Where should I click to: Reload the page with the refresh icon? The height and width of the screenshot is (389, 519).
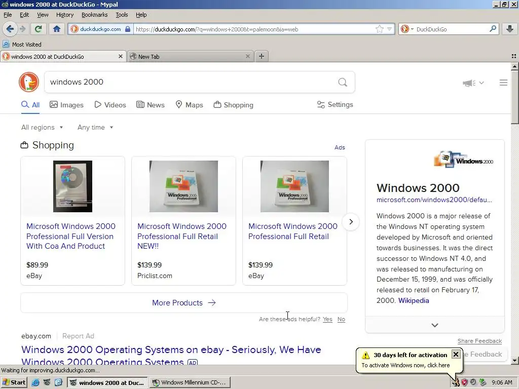[x=38, y=29]
